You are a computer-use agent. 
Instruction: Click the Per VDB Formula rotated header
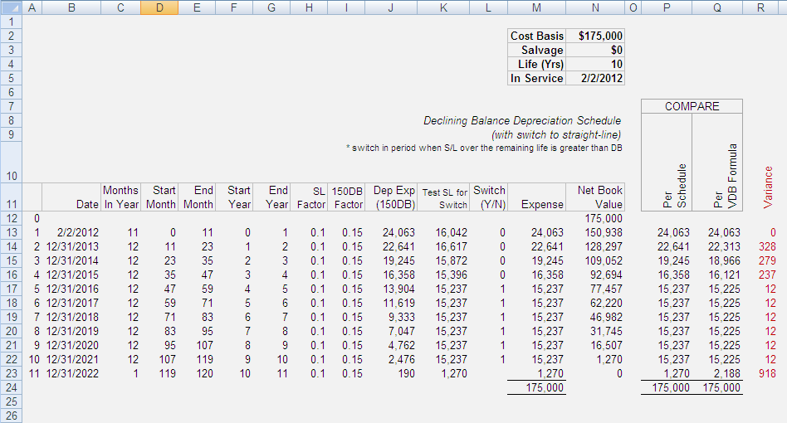(726, 176)
